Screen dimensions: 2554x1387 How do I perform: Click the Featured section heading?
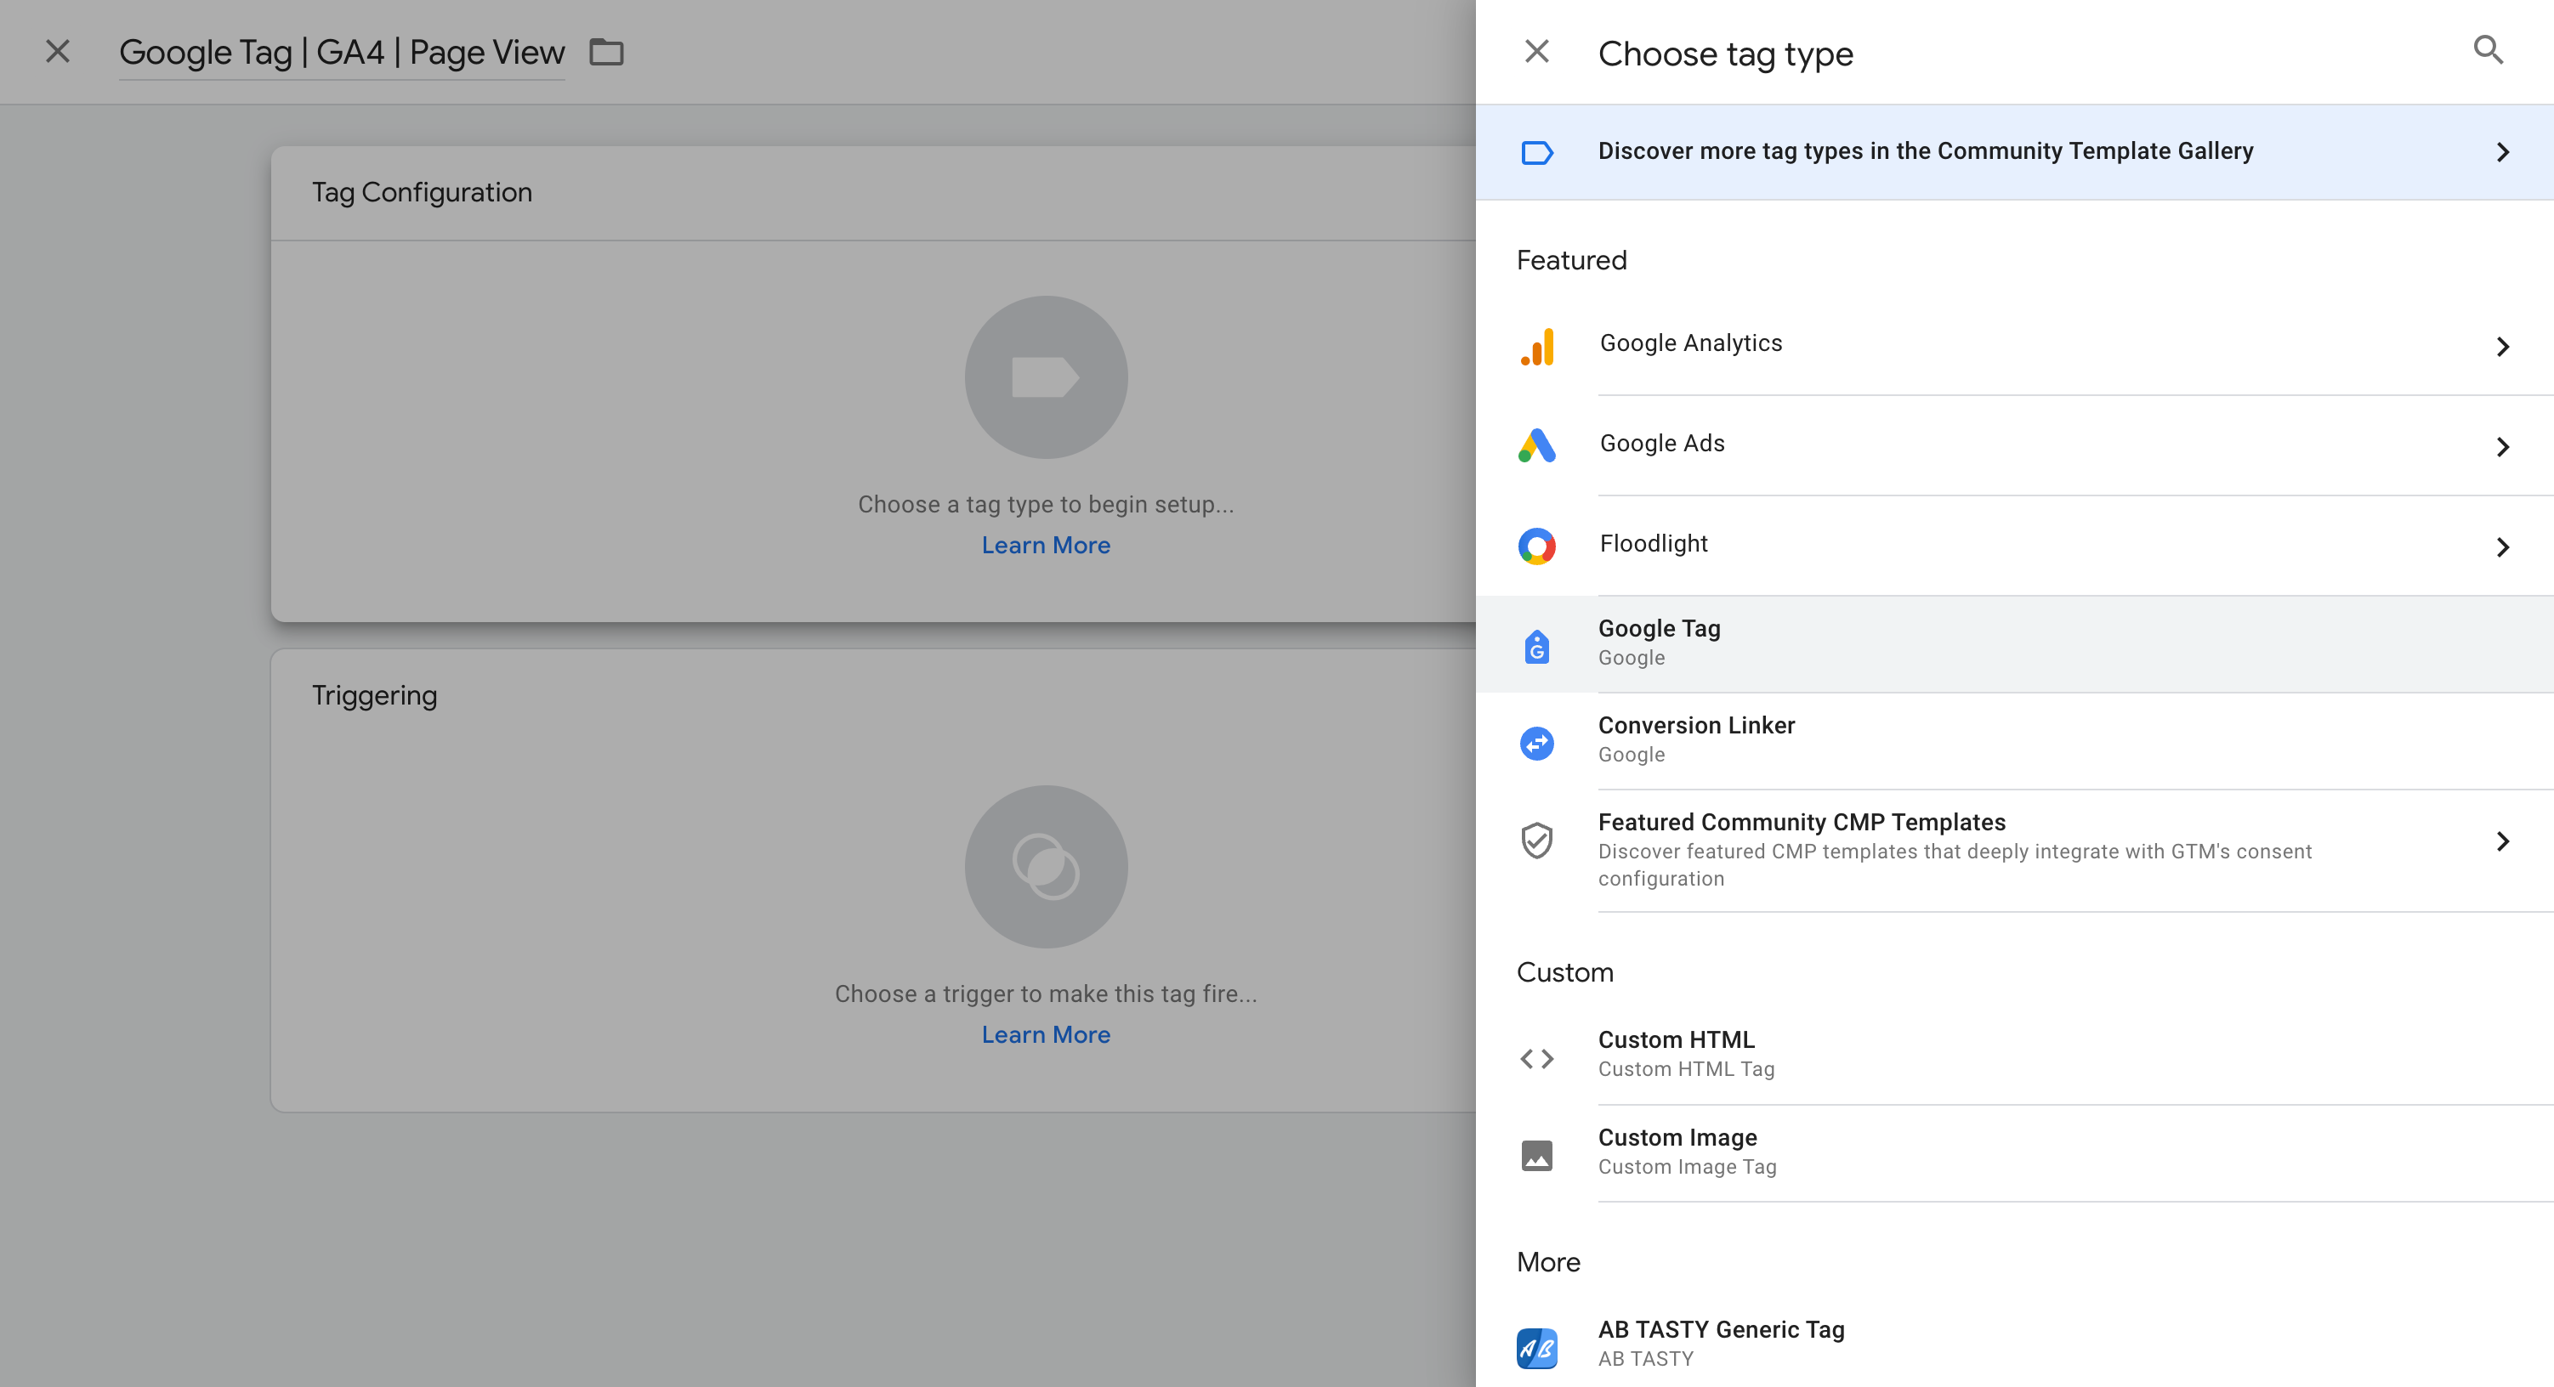tap(1571, 261)
